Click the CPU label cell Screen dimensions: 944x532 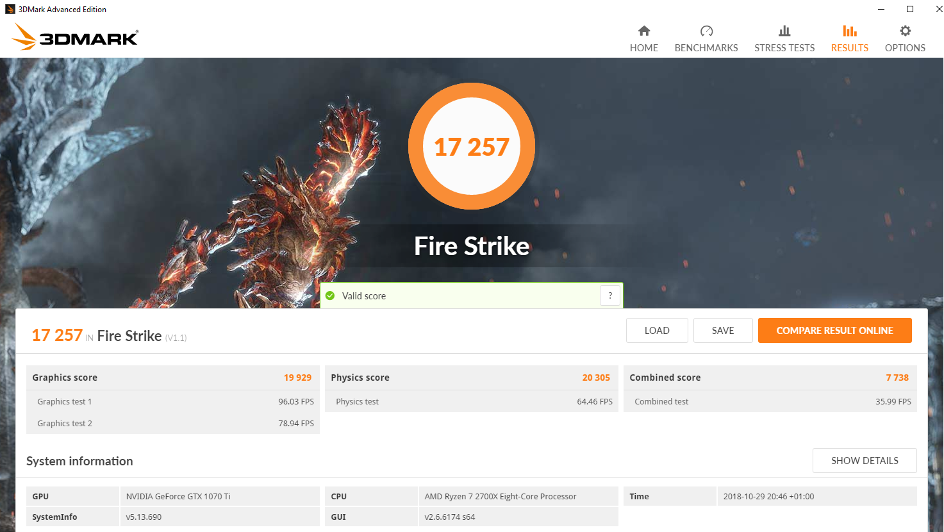372,497
